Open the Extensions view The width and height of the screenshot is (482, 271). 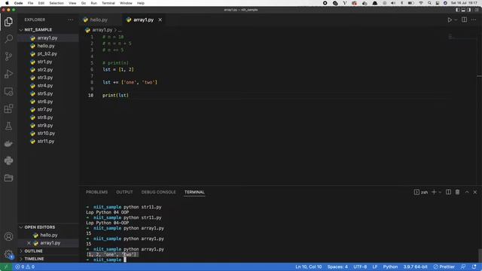tap(8, 108)
